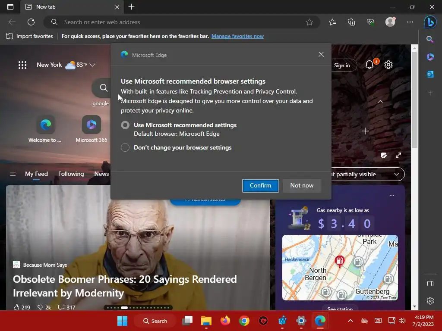Add this page to favorites star
The width and height of the screenshot is (442, 331).
point(309,22)
